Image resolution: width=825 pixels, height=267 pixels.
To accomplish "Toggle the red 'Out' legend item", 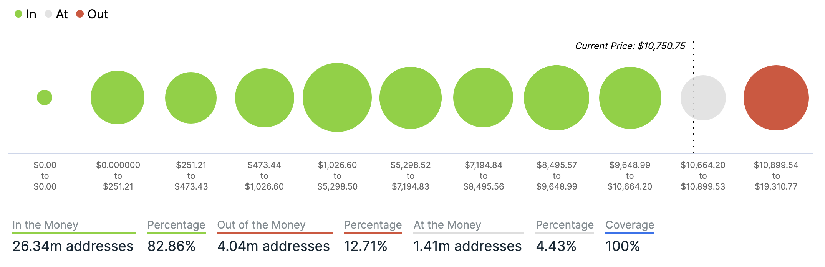I will tap(92, 14).
